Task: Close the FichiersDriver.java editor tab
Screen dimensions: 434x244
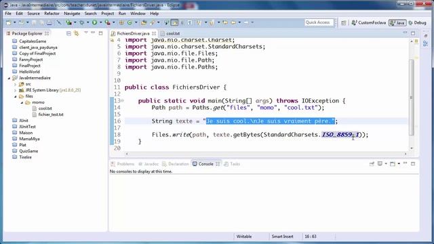Action: coord(154,33)
